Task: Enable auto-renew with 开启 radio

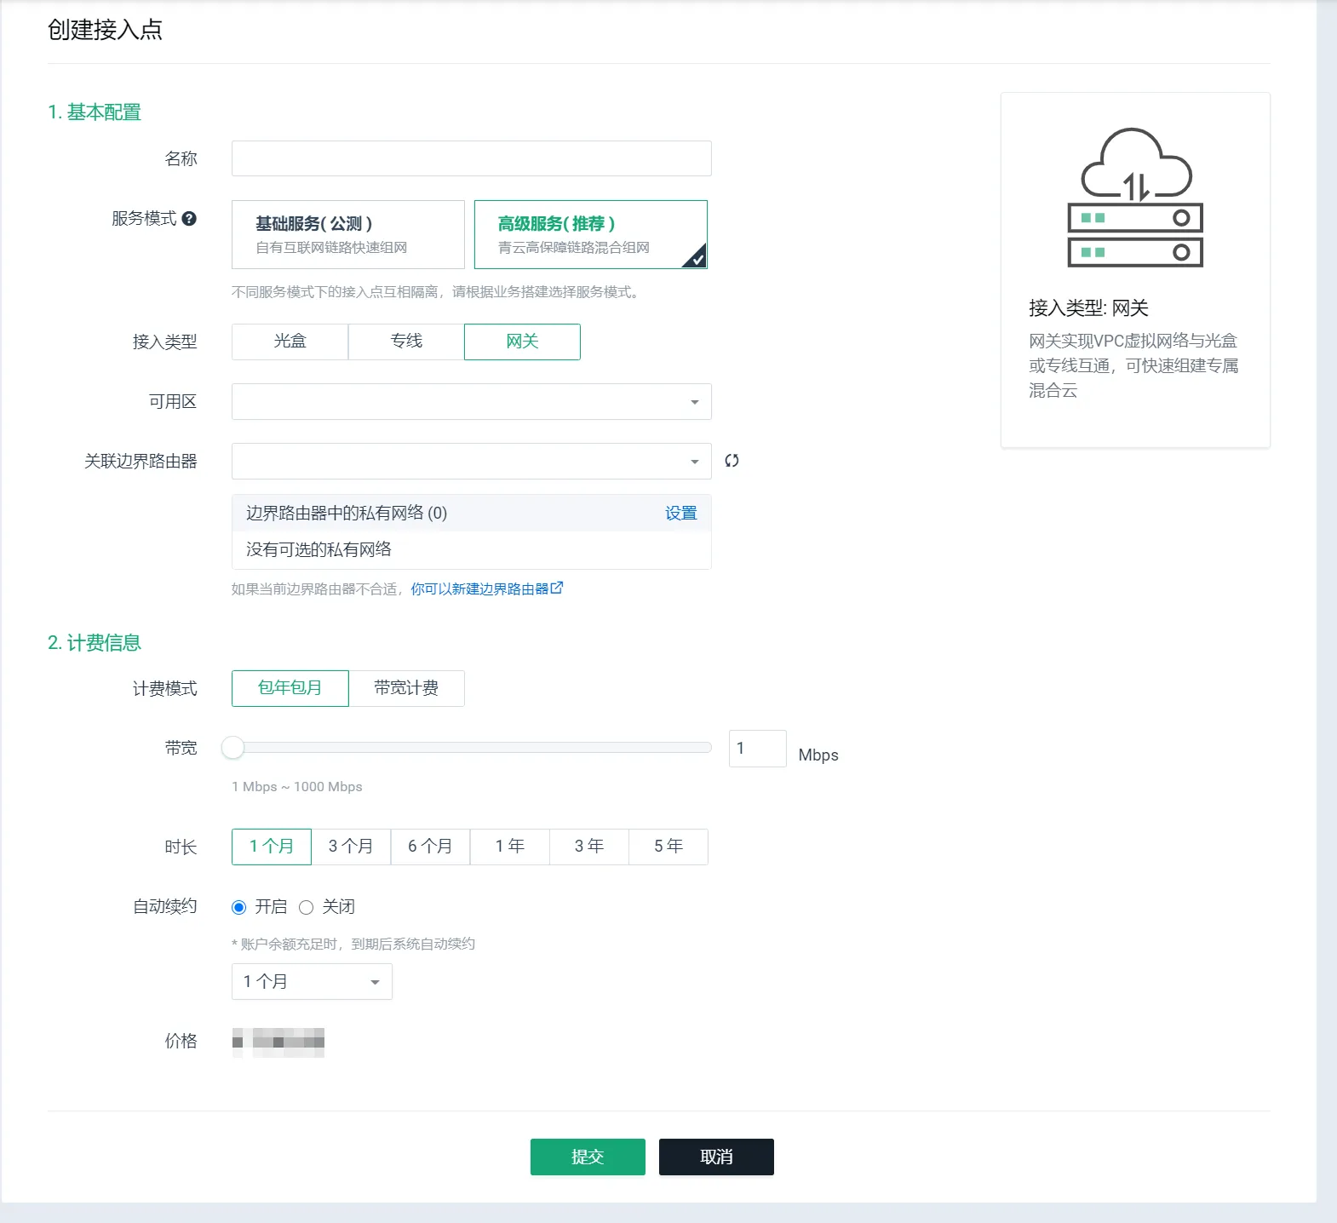Action: point(239,907)
